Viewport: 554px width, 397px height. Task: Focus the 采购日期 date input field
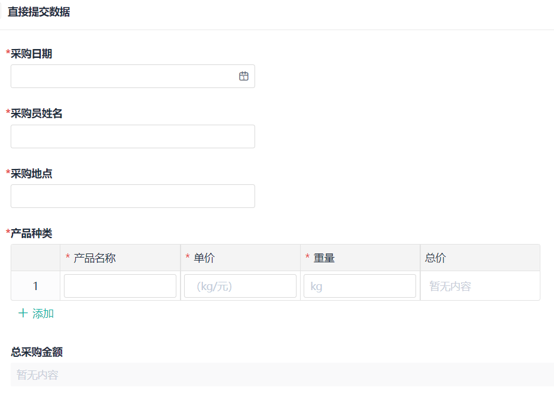tap(121, 76)
